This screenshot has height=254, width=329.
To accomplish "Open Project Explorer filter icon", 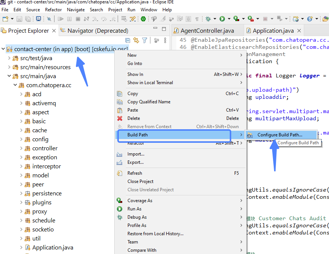I will coord(144,40).
